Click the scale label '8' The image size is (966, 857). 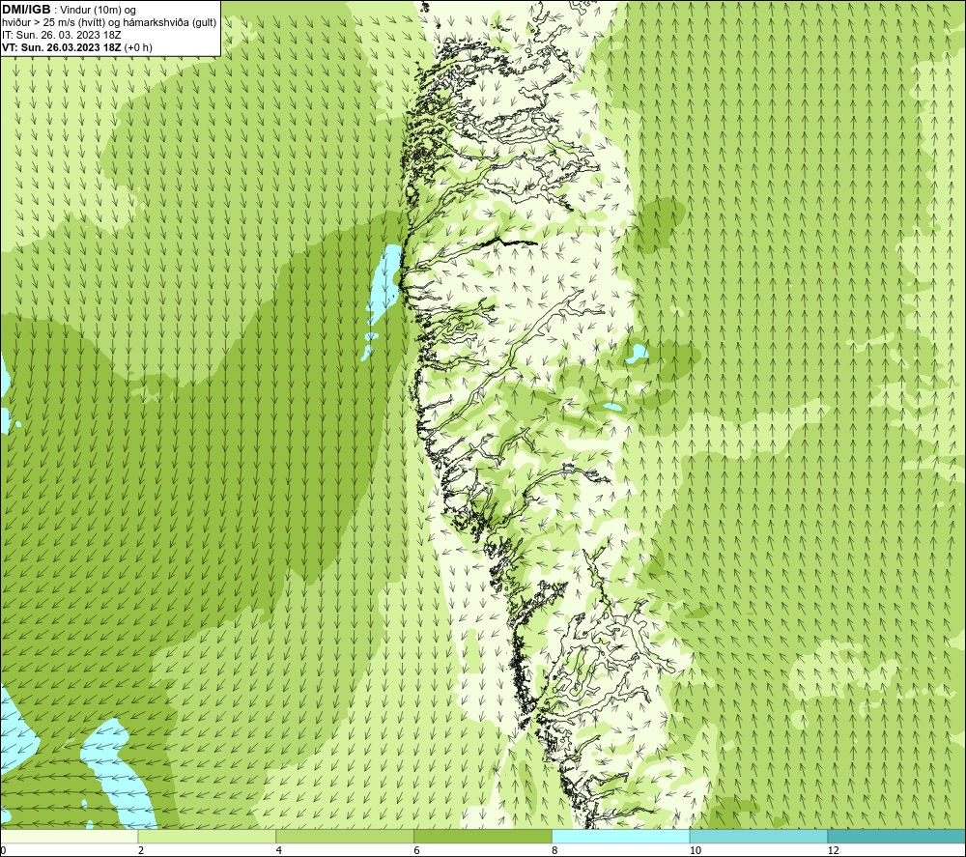(x=555, y=851)
